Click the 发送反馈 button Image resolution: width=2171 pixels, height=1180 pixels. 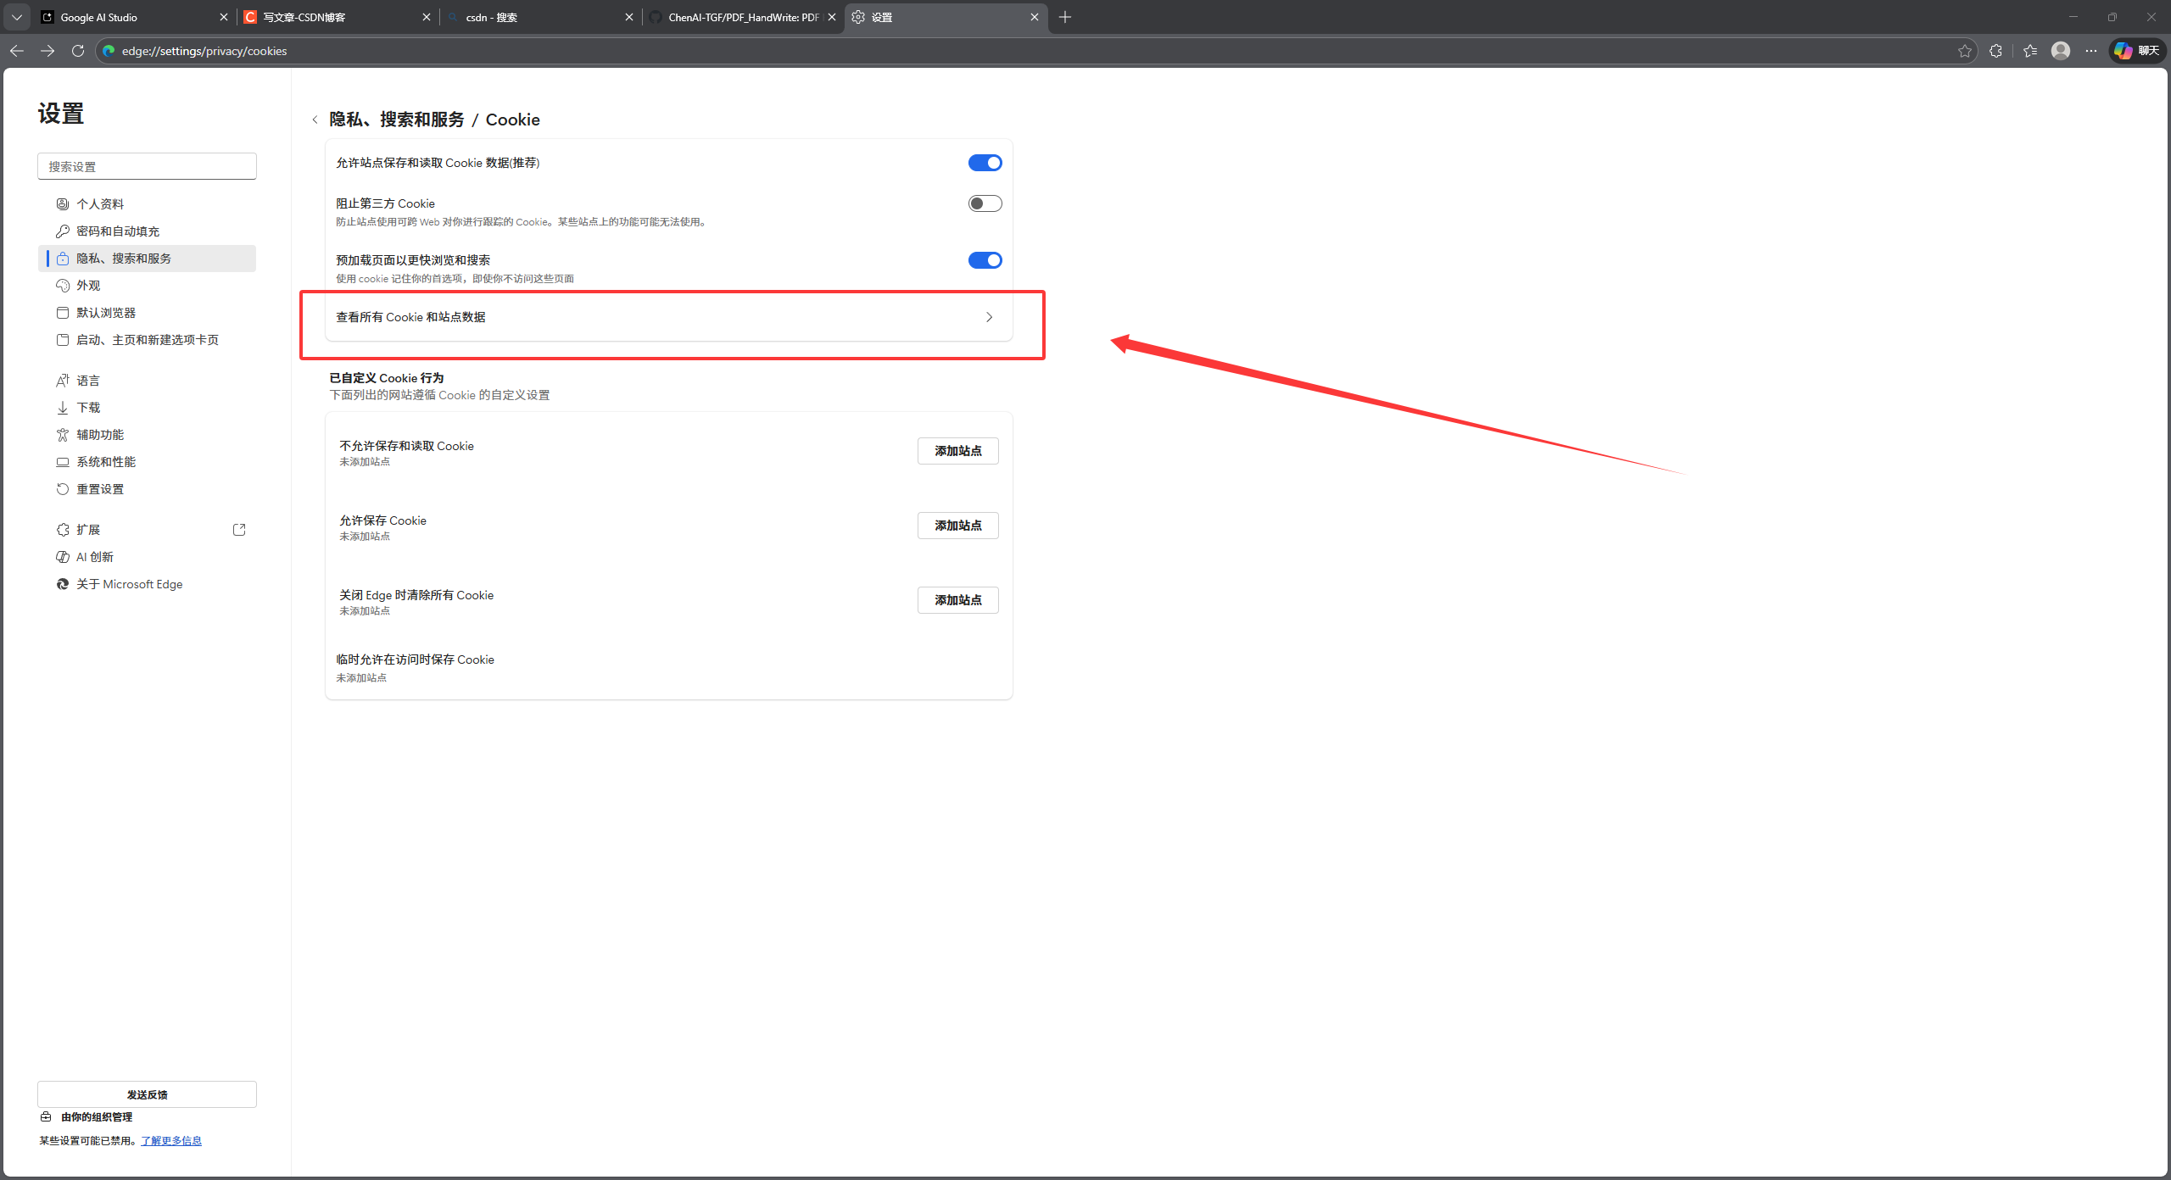click(x=147, y=1094)
